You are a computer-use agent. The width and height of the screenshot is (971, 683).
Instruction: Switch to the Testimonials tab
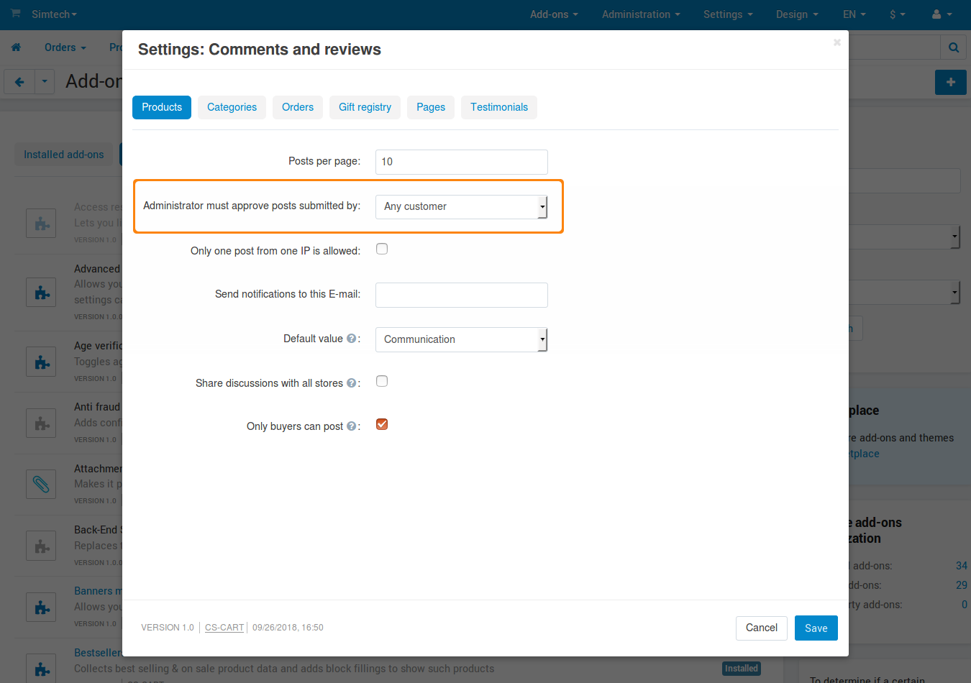499,107
